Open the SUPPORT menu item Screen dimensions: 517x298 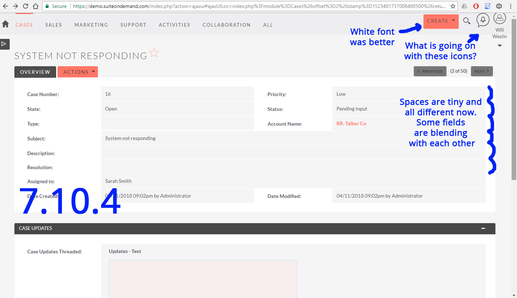pyautogui.click(x=133, y=24)
